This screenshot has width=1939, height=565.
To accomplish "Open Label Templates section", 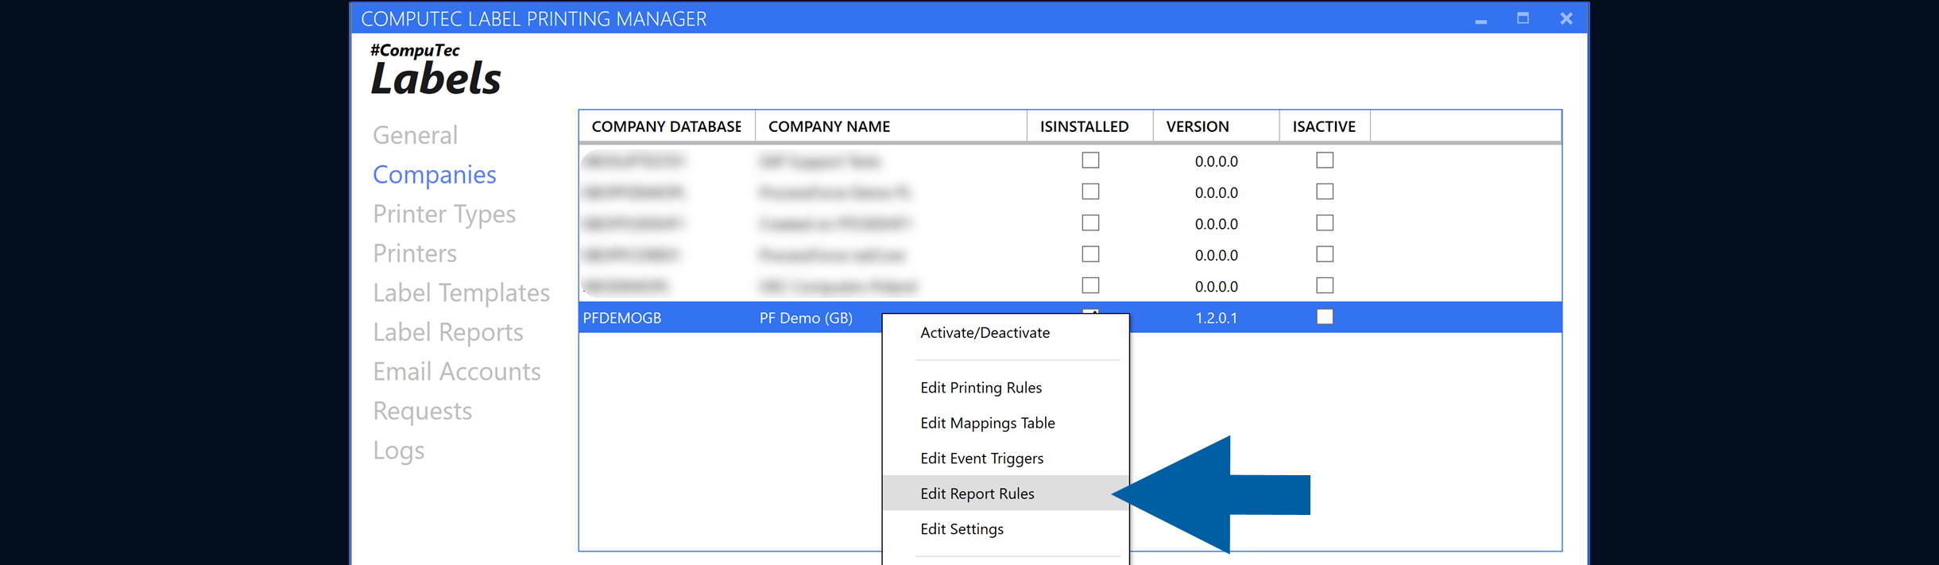I will (461, 293).
